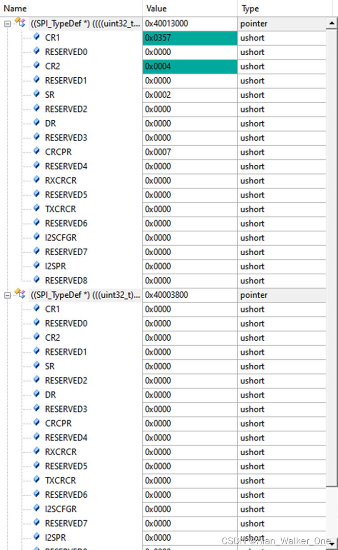Collapse the SPI struct at address 0x40003800
This screenshot has width=338, height=550.
point(7,295)
